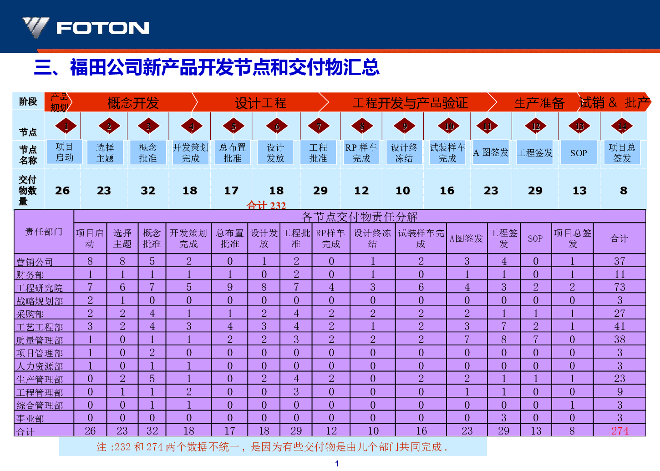660x471 pixels.
Task: Click the 试销 & 批产 phase arrow
Action: point(614,102)
